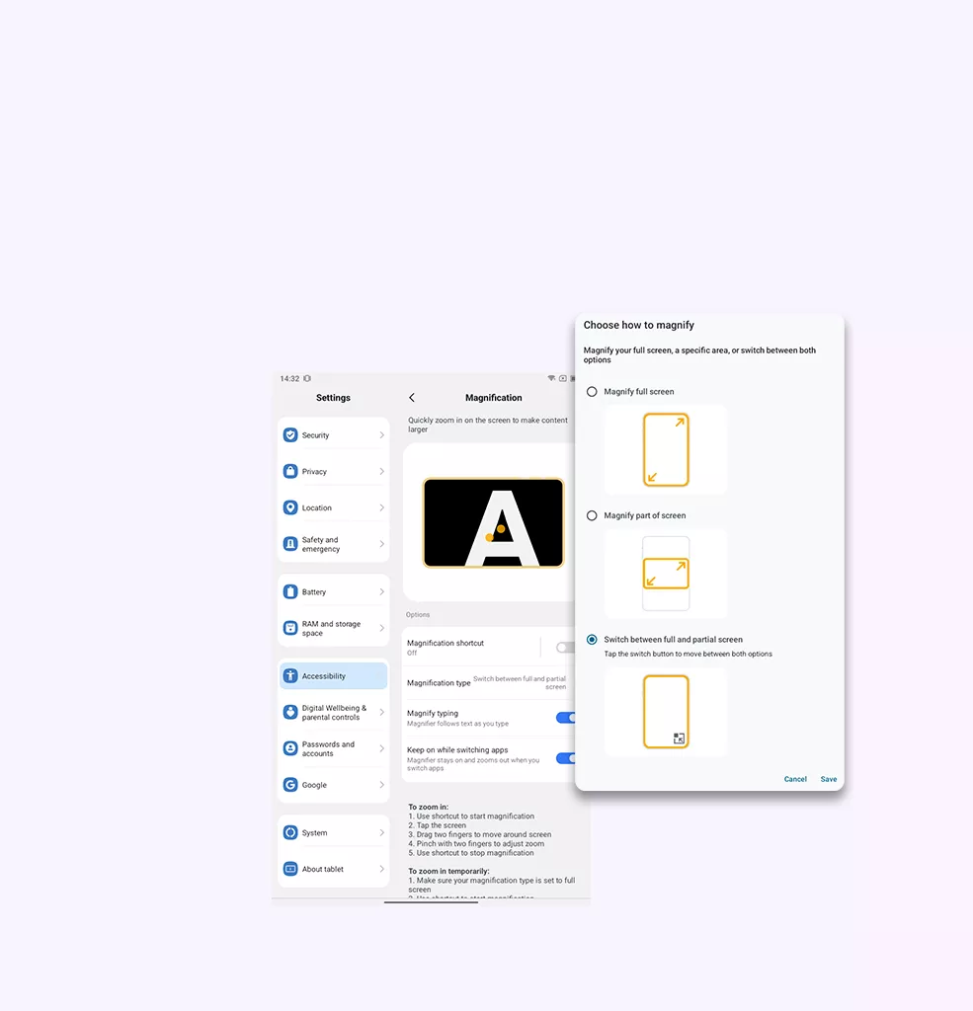Select Magnify part of screen radio button
This screenshot has width=973, height=1011.
click(x=592, y=515)
